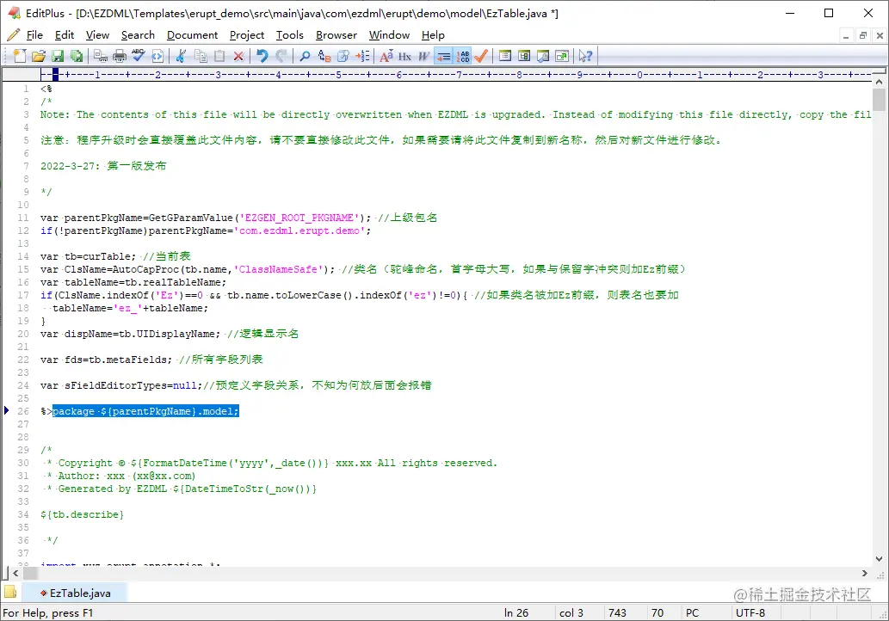Select the EzTable.java document tab
This screenshot has width=889, height=621.
[x=74, y=593]
